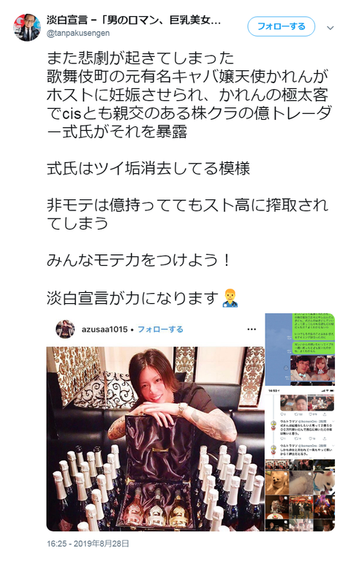Image resolution: width=351 pixels, height=564 pixels.
Task: Open the tweet author's profile avatar
Action: click(27, 27)
